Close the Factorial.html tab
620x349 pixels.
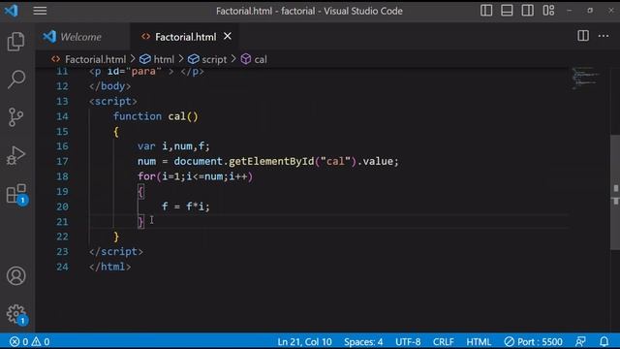point(228,36)
